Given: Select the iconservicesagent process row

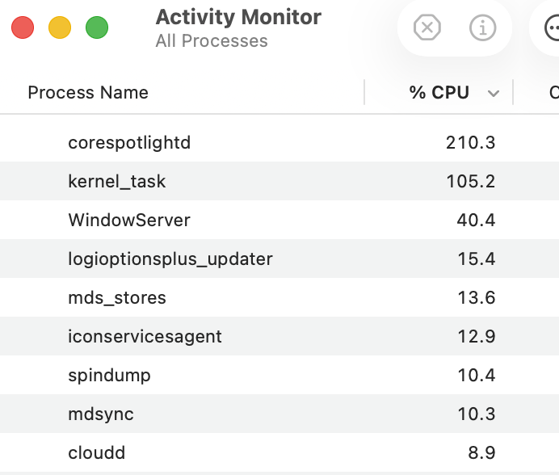Looking at the screenshot, I should (x=145, y=337).
